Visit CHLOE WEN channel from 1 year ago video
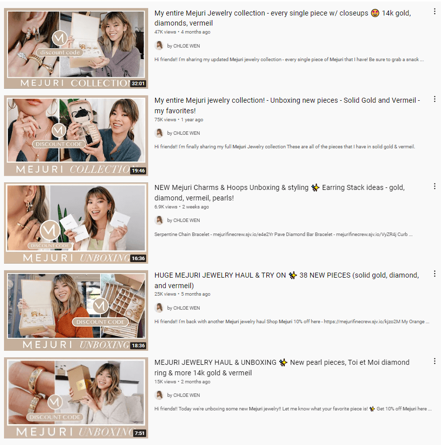Viewport: 441px width, 445px height. pyautogui.click(x=183, y=133)
